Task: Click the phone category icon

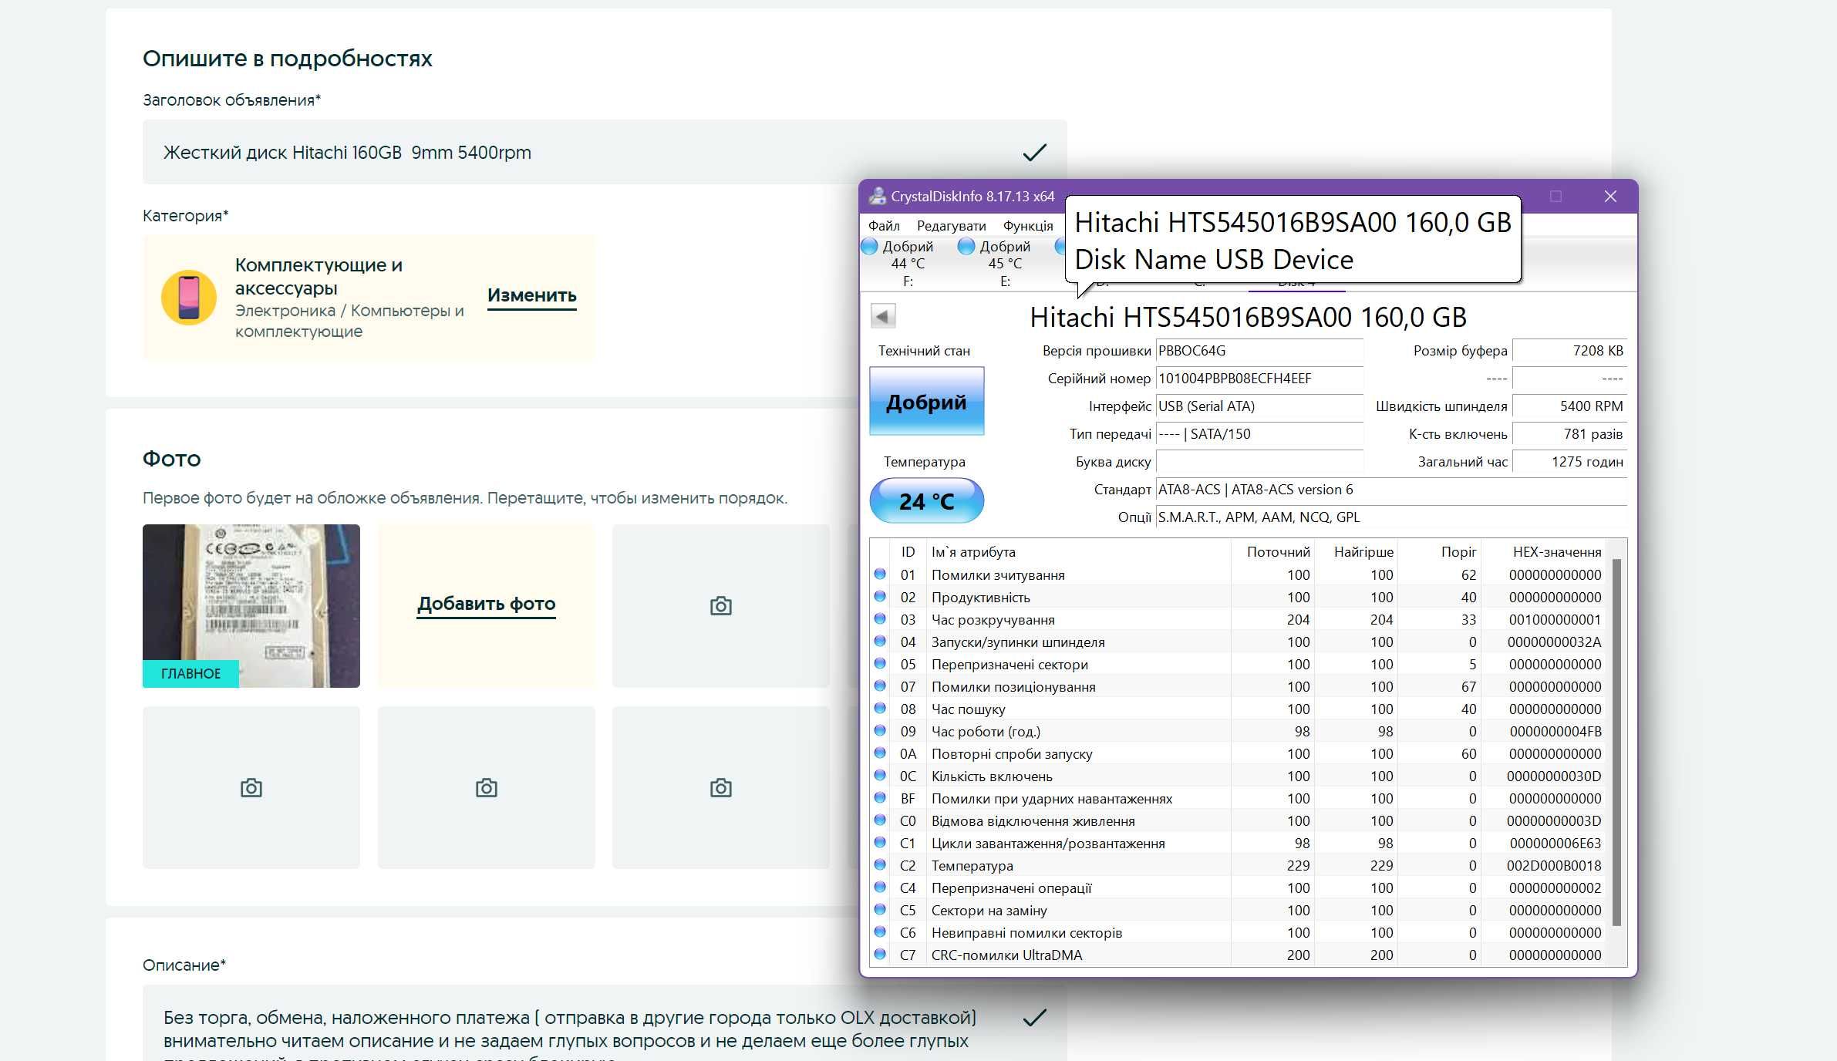Action: point(189,298)
